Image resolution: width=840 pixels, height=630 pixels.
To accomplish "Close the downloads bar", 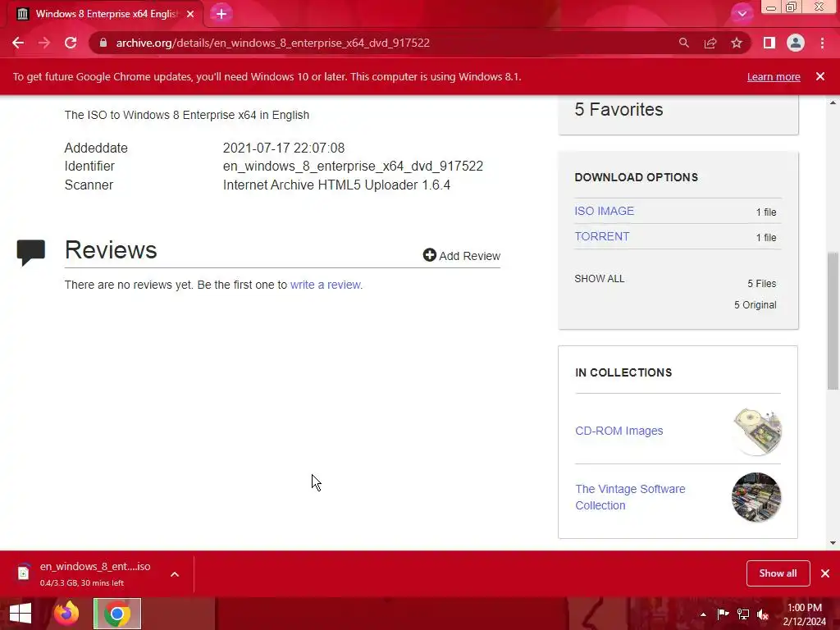I will [825, 573].
